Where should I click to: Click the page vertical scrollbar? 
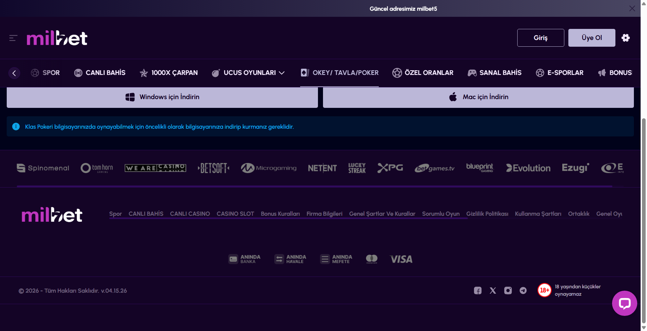coord(644,220)
